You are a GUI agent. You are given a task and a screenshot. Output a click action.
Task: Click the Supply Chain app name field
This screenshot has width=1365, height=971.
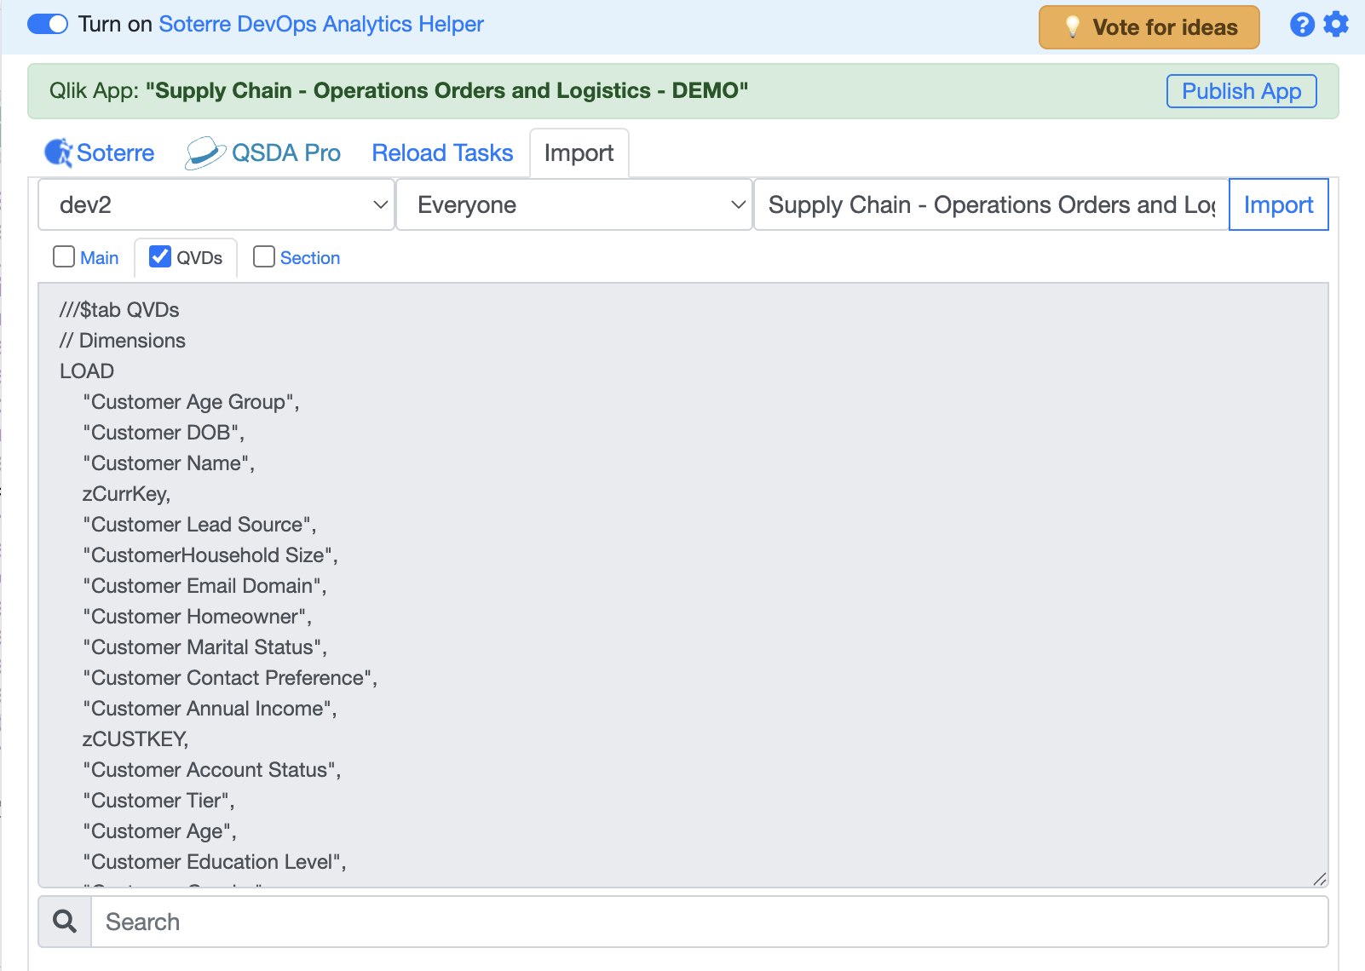coord(992,204)
